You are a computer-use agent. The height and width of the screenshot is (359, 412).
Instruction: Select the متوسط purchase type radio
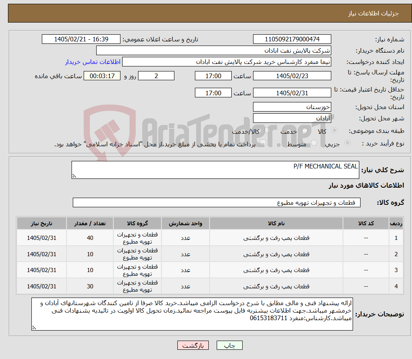(314, 143)
